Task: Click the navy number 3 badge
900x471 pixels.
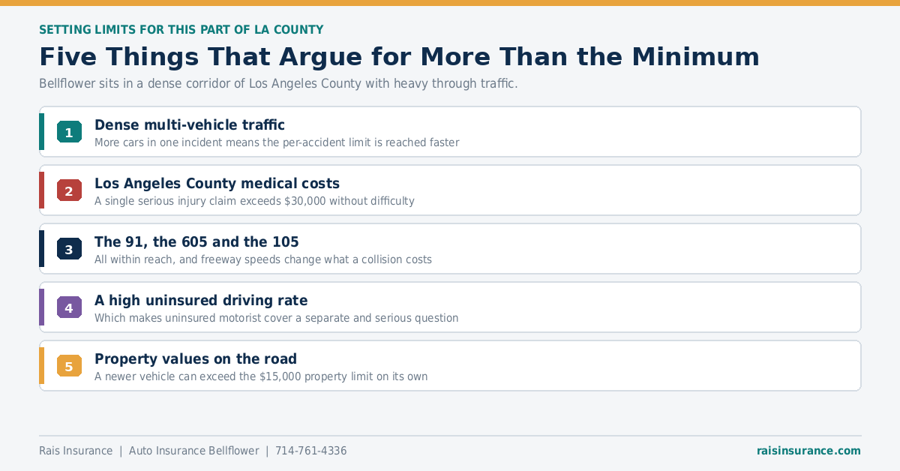Action: [69, 249]
